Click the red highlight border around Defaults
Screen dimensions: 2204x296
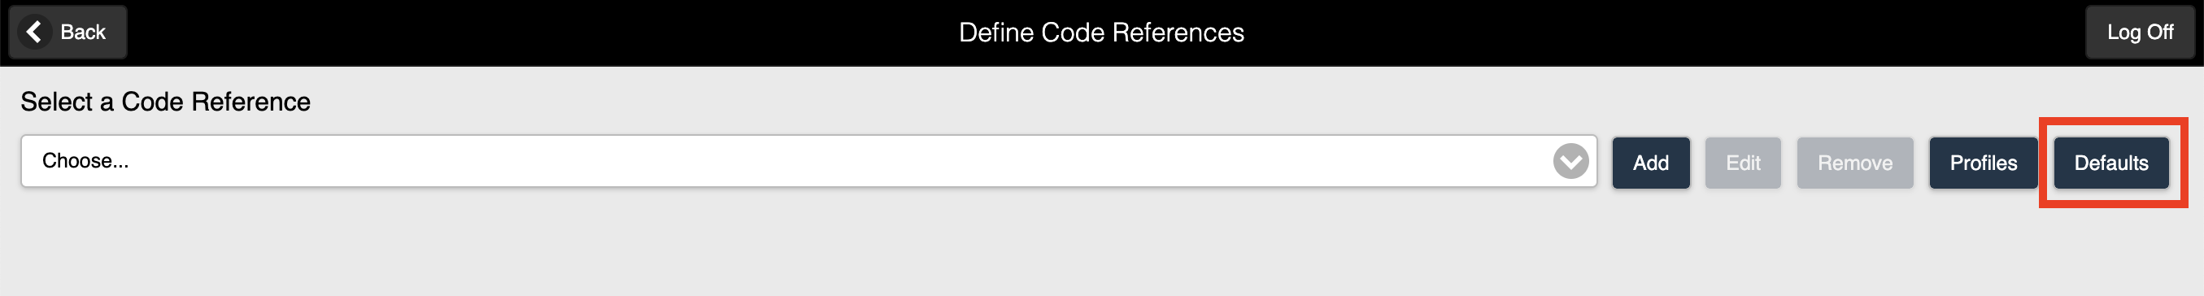(2113, 120)
